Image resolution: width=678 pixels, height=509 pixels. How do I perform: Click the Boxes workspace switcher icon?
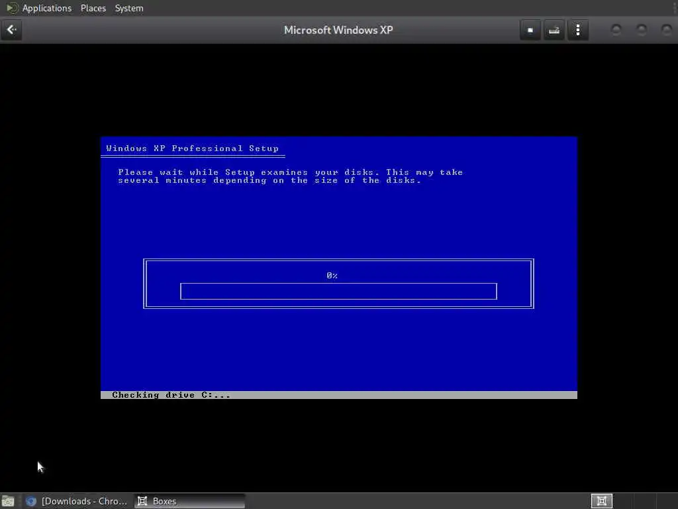click(x=601, y=501)
